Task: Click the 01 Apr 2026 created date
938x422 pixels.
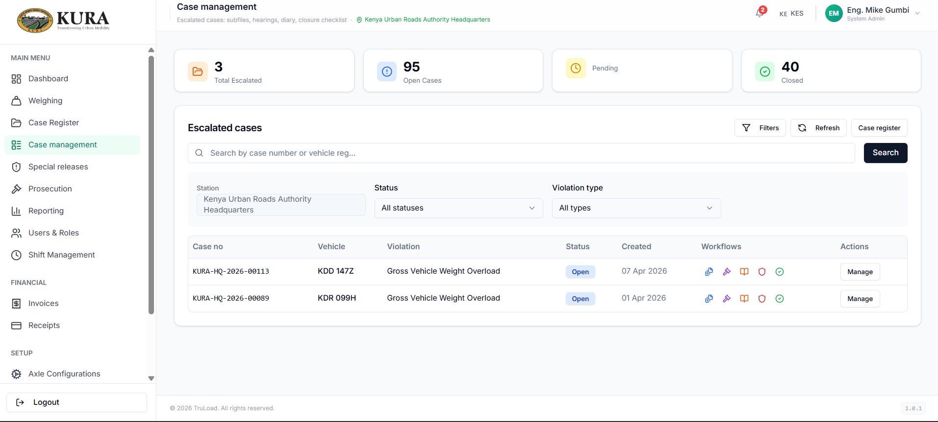Action: [x=644, y=298]
